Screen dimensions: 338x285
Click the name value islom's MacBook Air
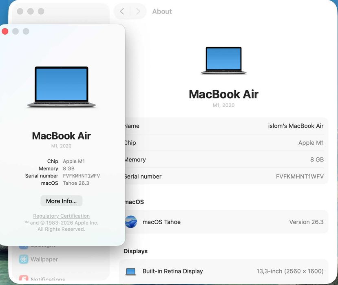click(296, 126)
